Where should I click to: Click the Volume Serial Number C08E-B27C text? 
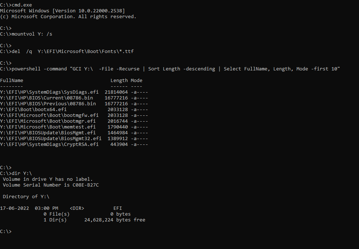[51, 185]
